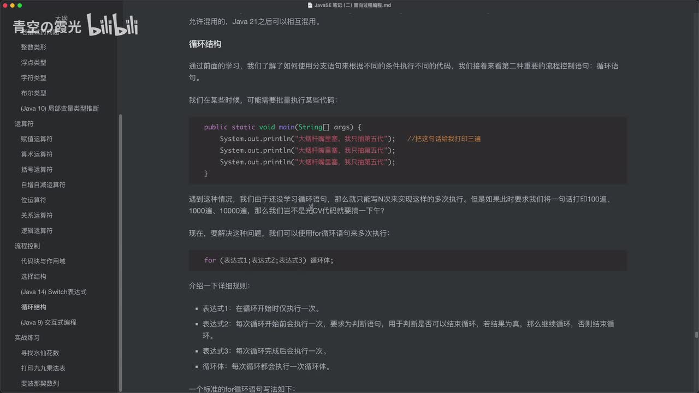Click the for (表达式1;表达式2;表达式3) code block
Image resolution: width=699 pixels, height=393 pixels.
pyautogui.click(x=408, y=260)
